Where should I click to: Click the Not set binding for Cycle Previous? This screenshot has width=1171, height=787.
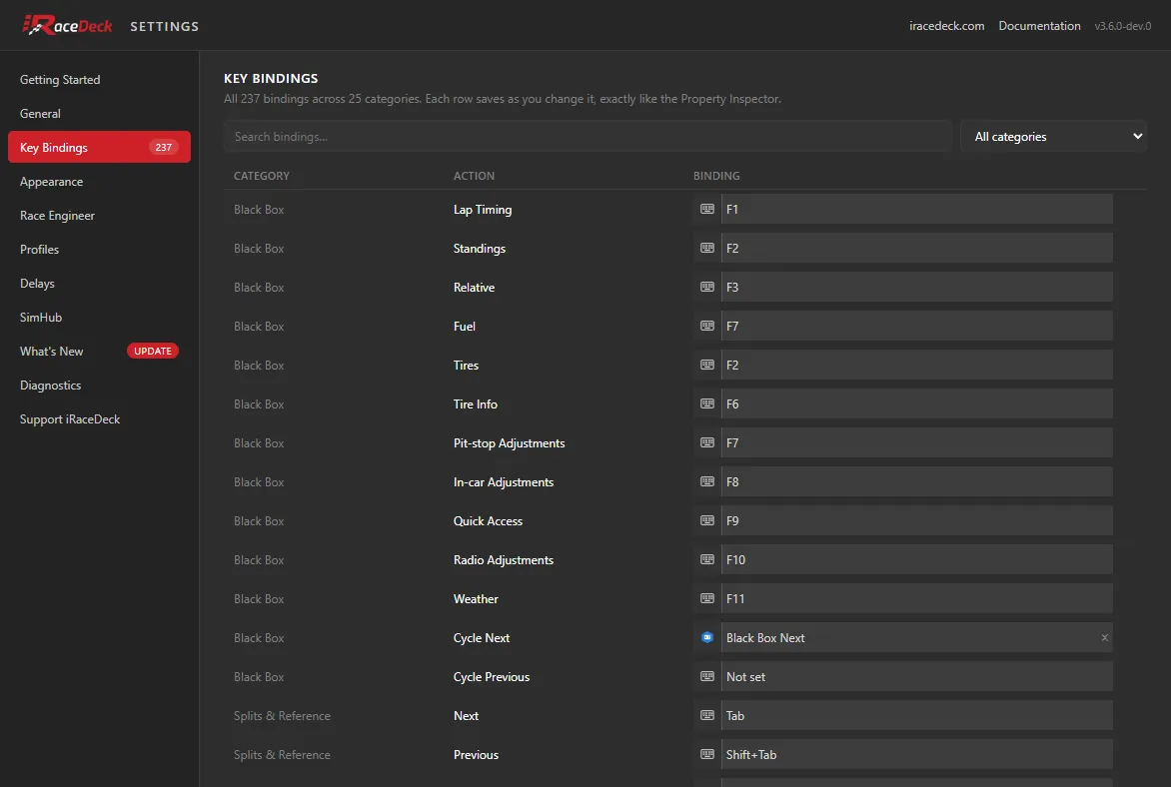pos(916,676)
